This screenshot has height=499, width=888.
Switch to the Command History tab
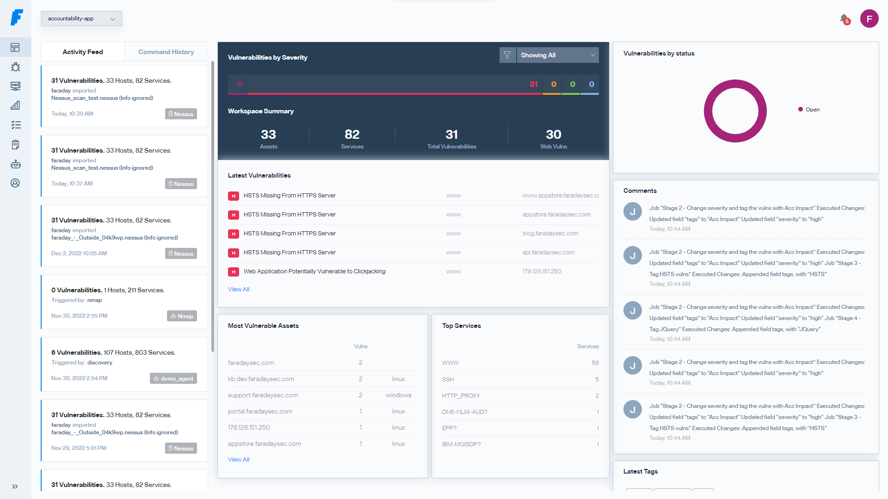[x=166, y=52]
